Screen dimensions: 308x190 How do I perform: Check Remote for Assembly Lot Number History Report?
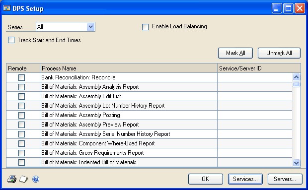21,106
